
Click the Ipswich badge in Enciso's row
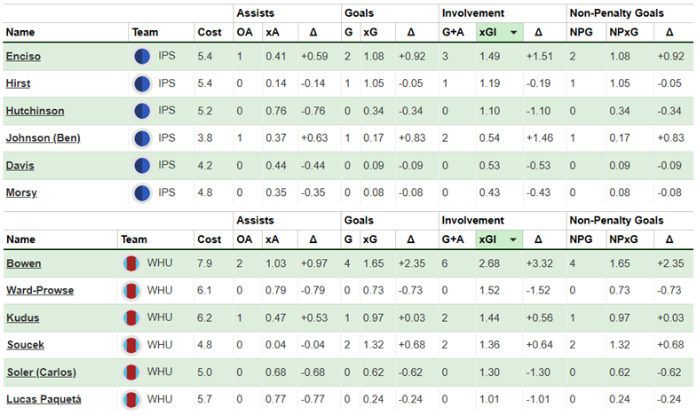click(x=141, y=57)
